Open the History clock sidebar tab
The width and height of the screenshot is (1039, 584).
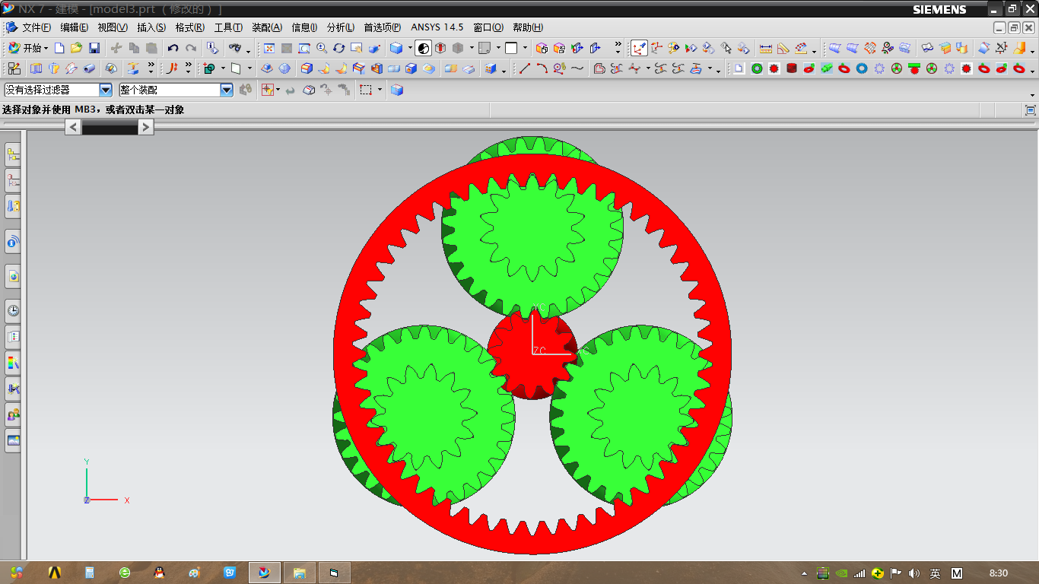point(13,310)
